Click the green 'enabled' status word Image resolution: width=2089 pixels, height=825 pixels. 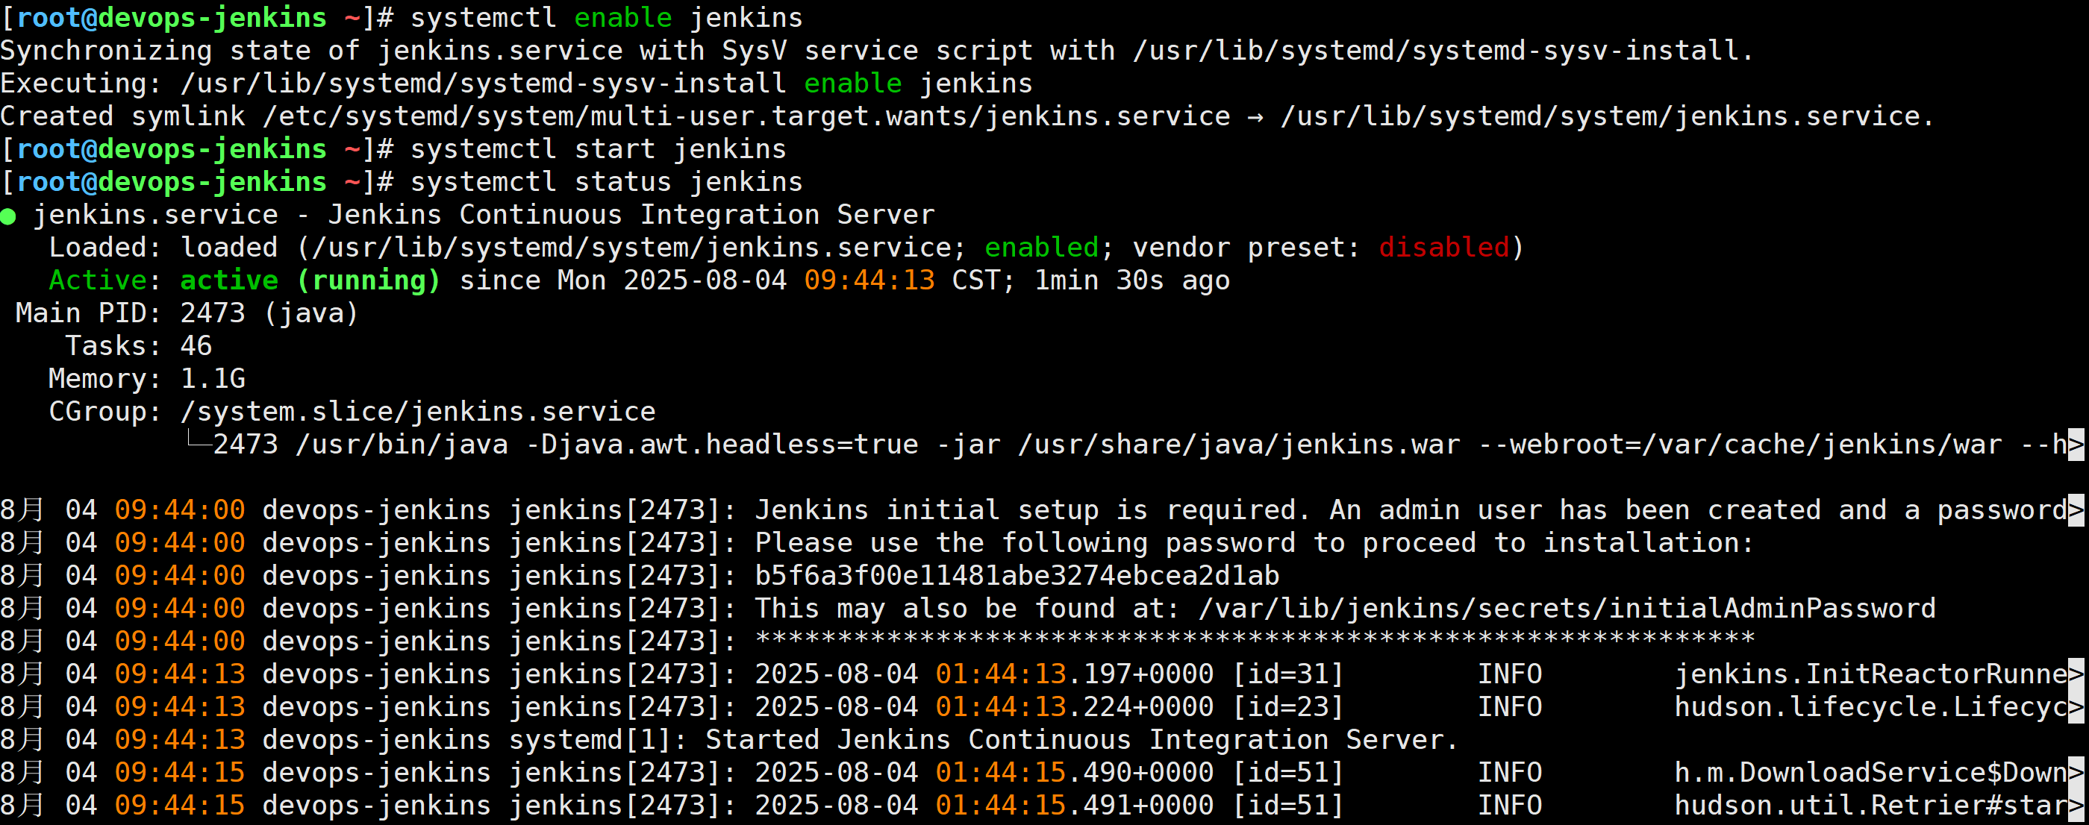1041,248
